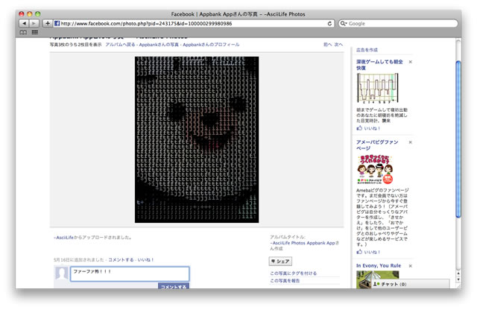Click この写真にタグを付ける link
This screenshot has width=477, height=310.
pos(293,273)
